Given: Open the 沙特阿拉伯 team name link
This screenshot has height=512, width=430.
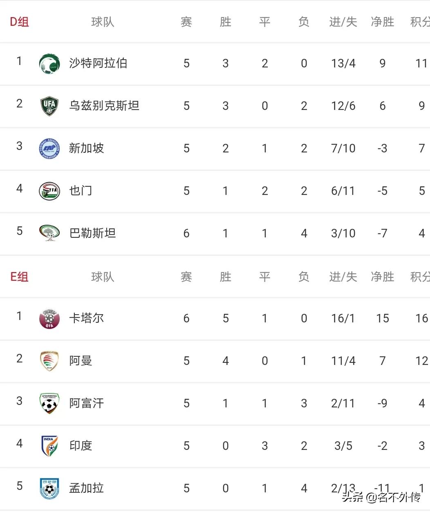Looking at the screenshot, I should (98, 63).
